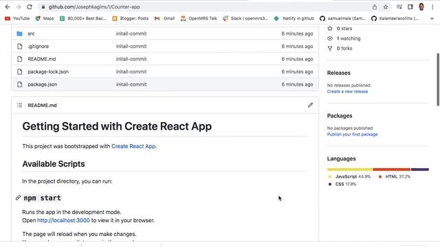Open the Maps bookmark
The height and width of the screenshot is (247, 440).
click(45, 19)
